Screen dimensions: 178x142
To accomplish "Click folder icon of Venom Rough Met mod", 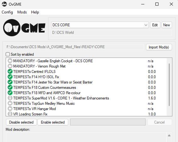I will (10, 66).
